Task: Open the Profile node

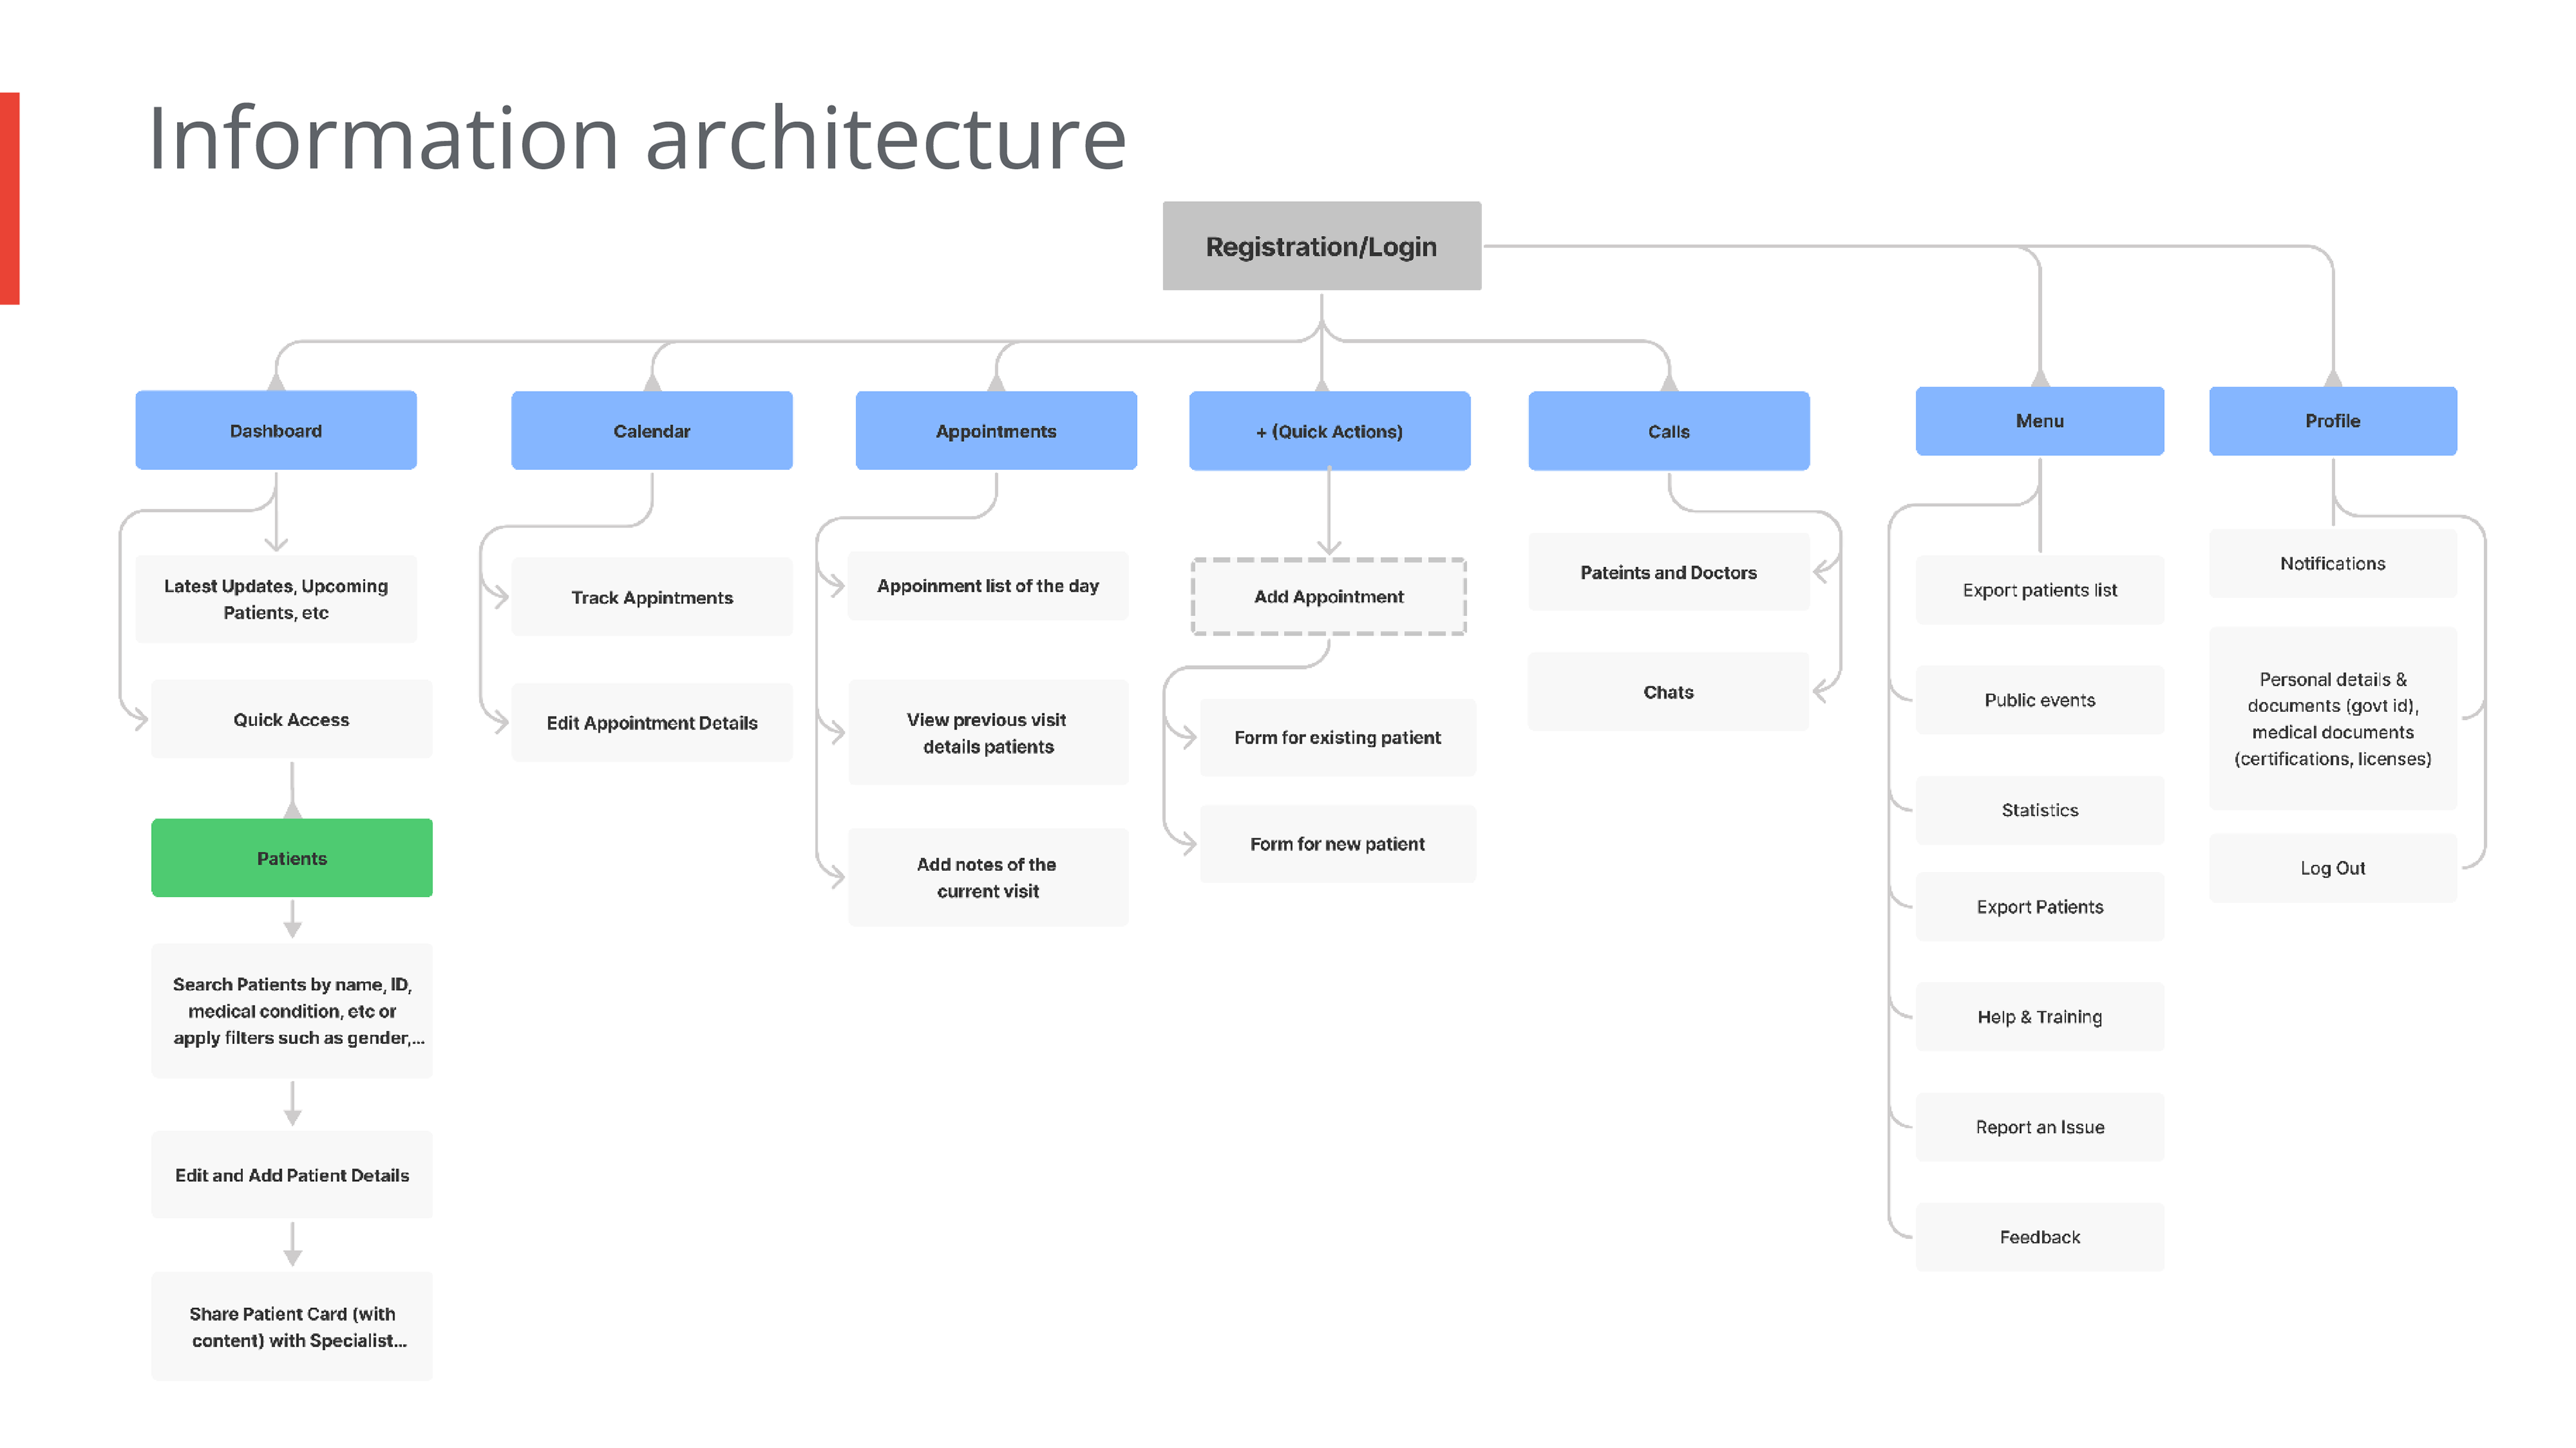Action: (x=2333, y=421)
